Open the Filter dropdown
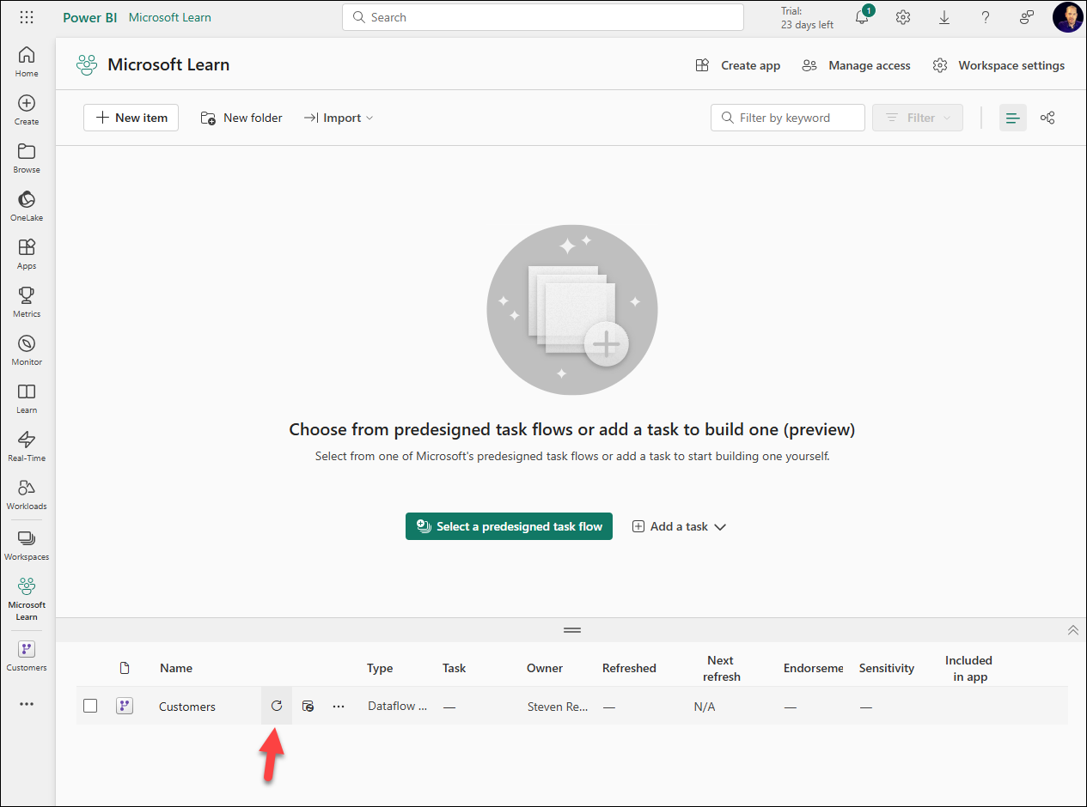 (918, 118)
